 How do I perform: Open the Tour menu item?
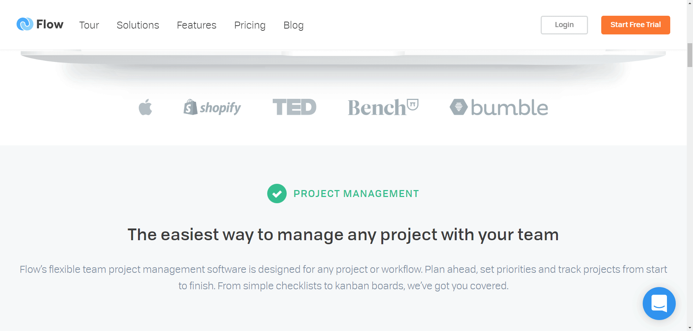[x=89, y=25]
